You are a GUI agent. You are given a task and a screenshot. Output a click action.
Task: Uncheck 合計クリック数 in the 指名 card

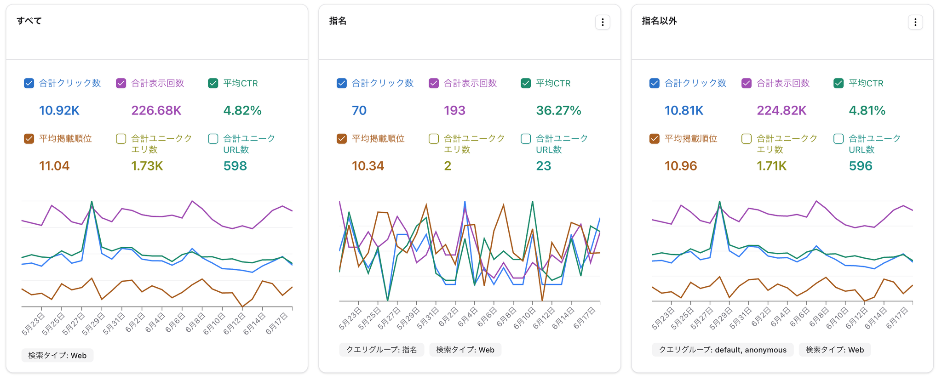pyautogui.click(x=342, y=83)
